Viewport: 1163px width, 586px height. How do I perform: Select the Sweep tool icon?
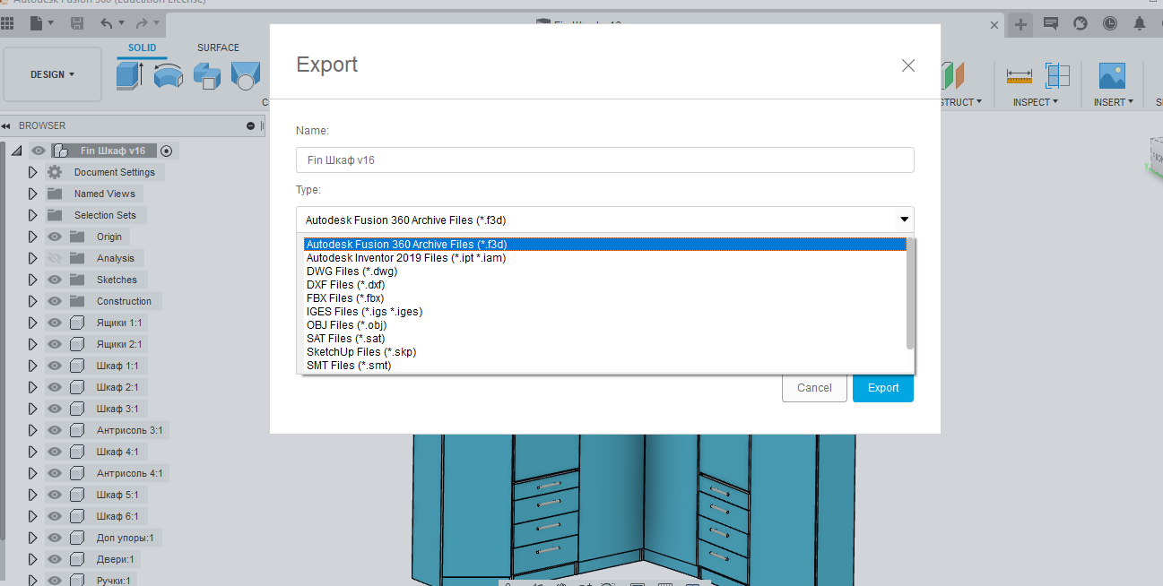coord(207,75)
